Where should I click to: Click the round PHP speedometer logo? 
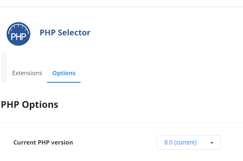pos(18,34)
